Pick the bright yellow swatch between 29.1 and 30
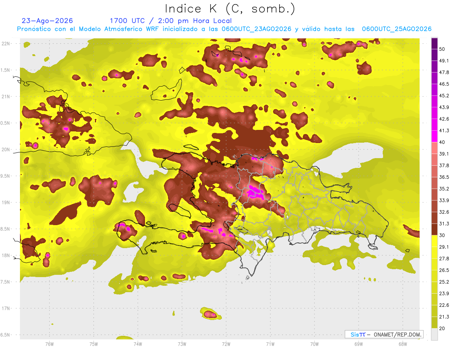Viewport: 452px width, 349px height. click(x=435, y=241)
